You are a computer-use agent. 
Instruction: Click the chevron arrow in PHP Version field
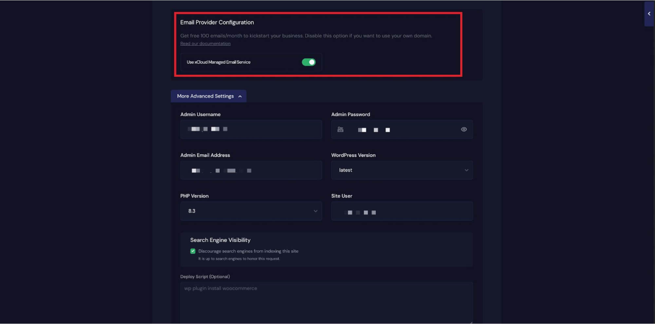(x=315, y=211)
